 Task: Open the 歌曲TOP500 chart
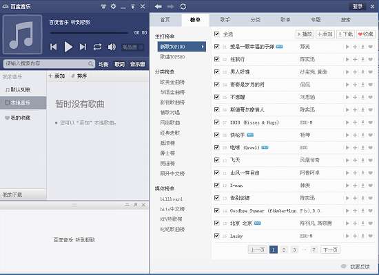point(172,57)
